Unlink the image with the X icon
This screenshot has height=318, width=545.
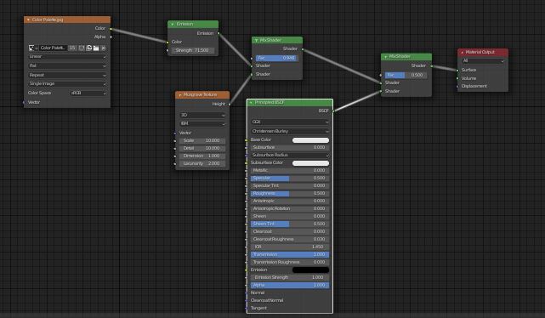pos(103,48)
